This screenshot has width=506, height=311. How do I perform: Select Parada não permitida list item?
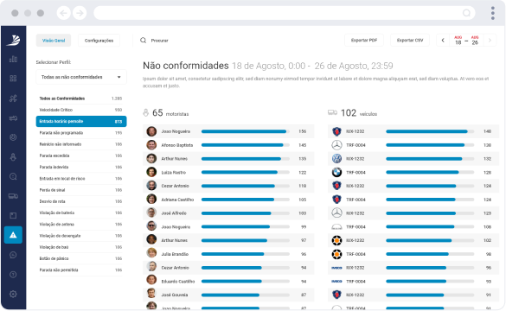tap(81, 270)
